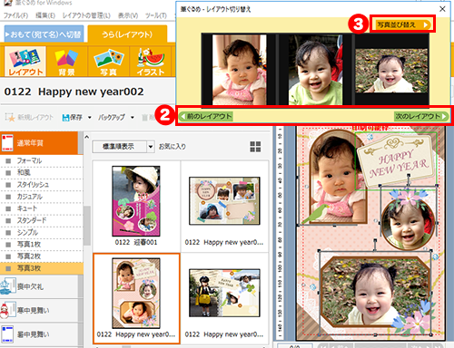Screen dimensions: 454x348
Task: Open the バックアップ dropdown arrow
Action: pyautogui.click(x=133, y=118)
